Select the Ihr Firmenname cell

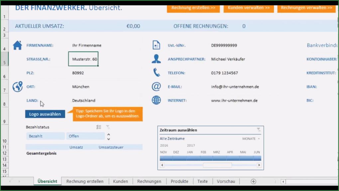(87, 45)
